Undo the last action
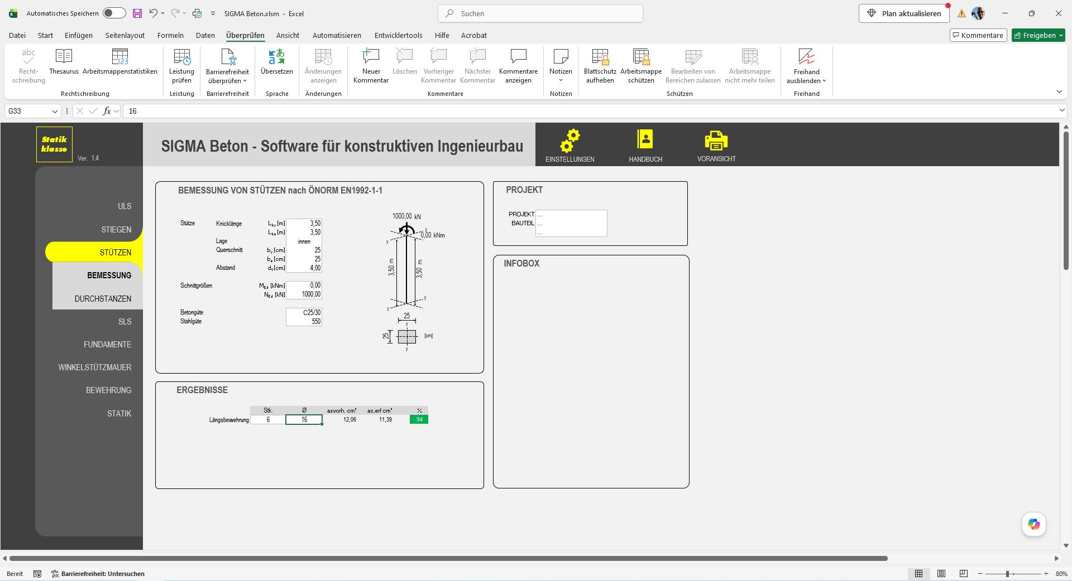1072x581 pixels. 154,13
